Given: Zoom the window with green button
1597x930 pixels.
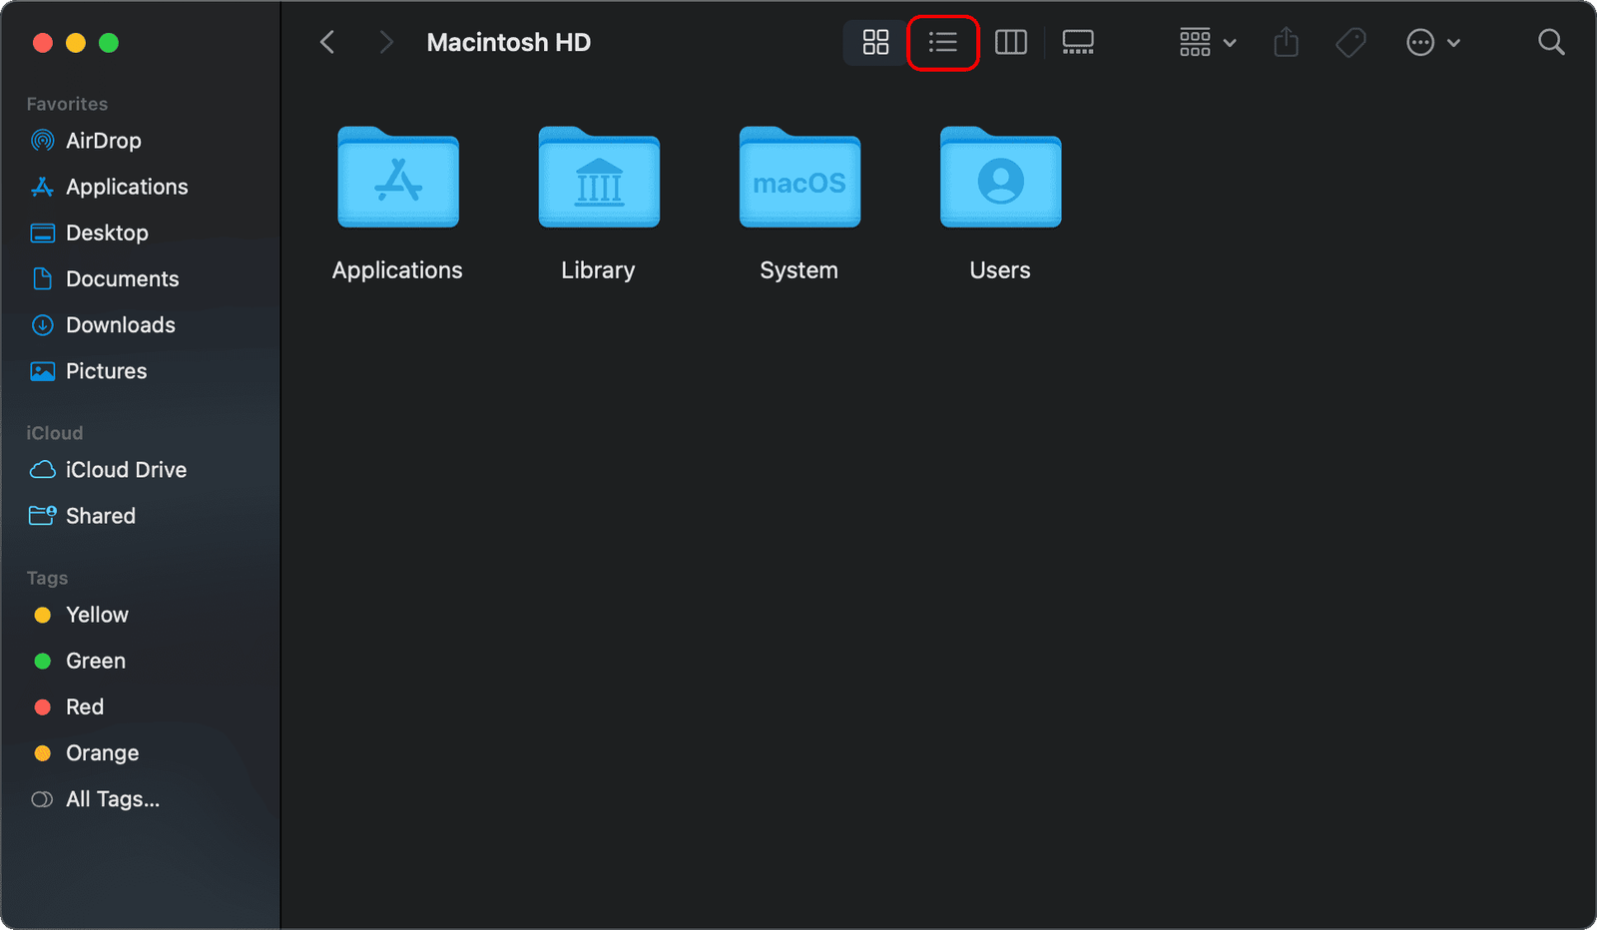Looking at the screenshot, I should (x=109, y=43).
